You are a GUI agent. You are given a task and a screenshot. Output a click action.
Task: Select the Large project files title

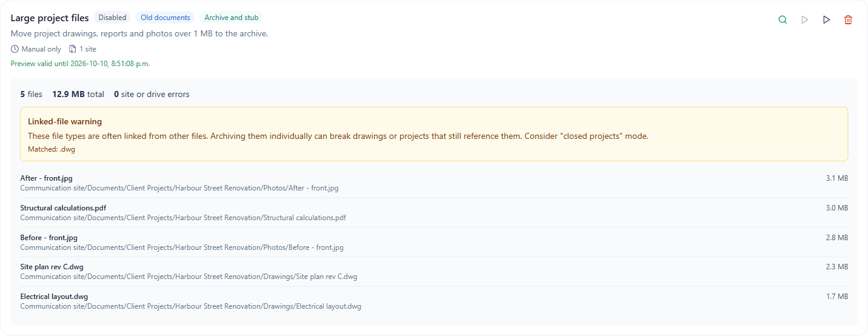click(50, 18)
